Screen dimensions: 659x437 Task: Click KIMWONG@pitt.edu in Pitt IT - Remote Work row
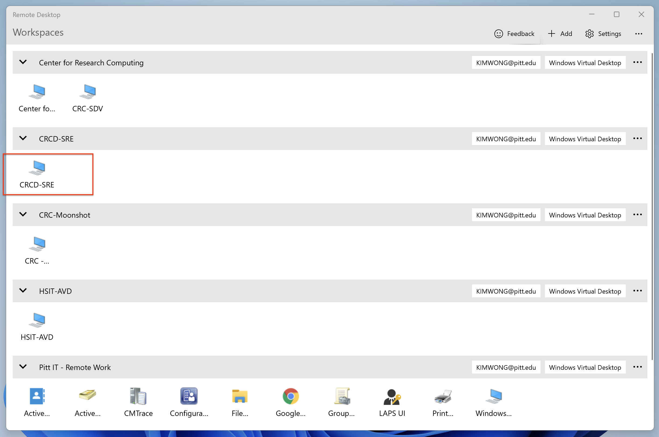click(x=506, y=367)
